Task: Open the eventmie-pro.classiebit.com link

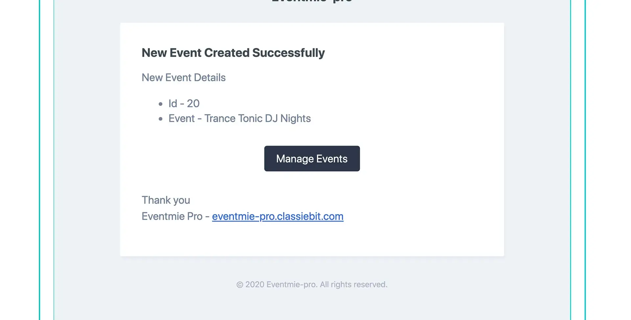Action: coord(278,216)
